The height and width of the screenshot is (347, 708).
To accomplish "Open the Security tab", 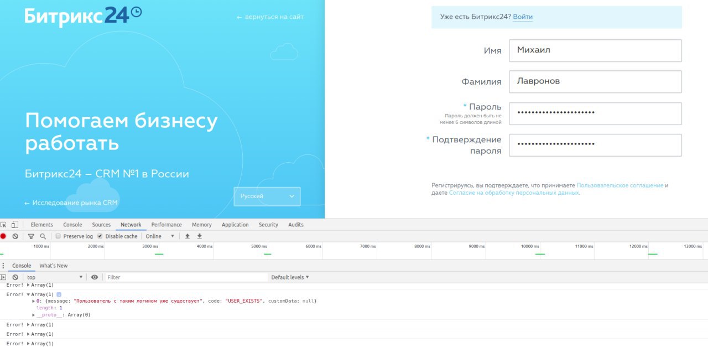I will click(268, 225).
